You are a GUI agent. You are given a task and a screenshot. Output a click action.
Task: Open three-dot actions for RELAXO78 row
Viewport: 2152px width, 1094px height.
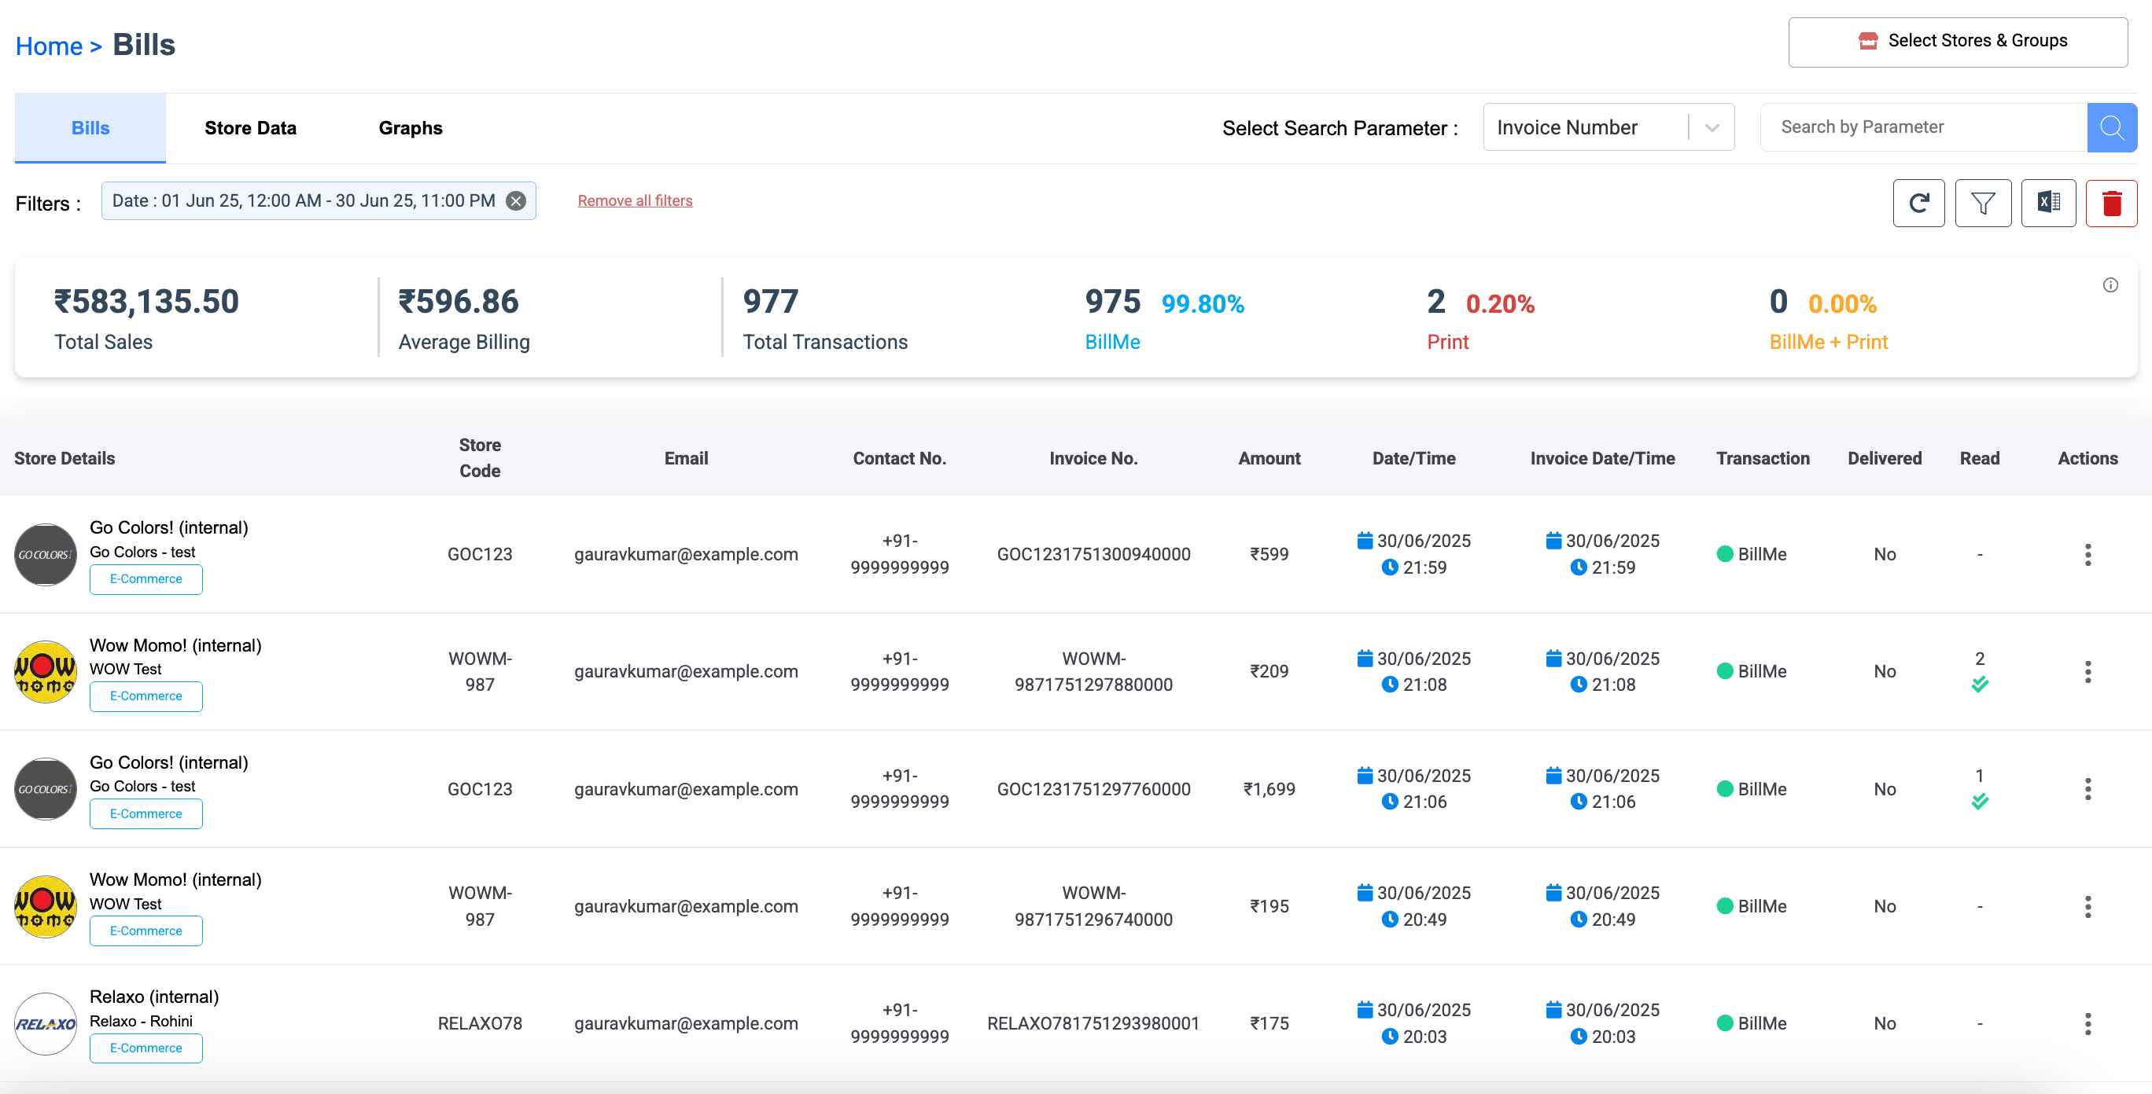point(2087,1024)
